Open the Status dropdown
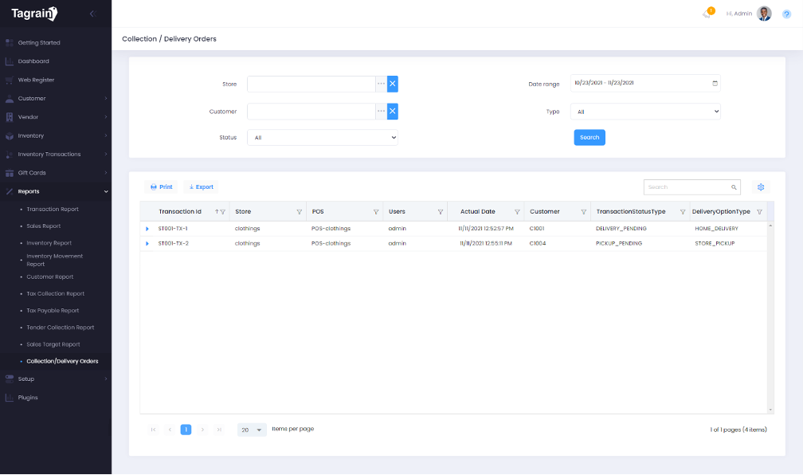 tap(322, 138)
